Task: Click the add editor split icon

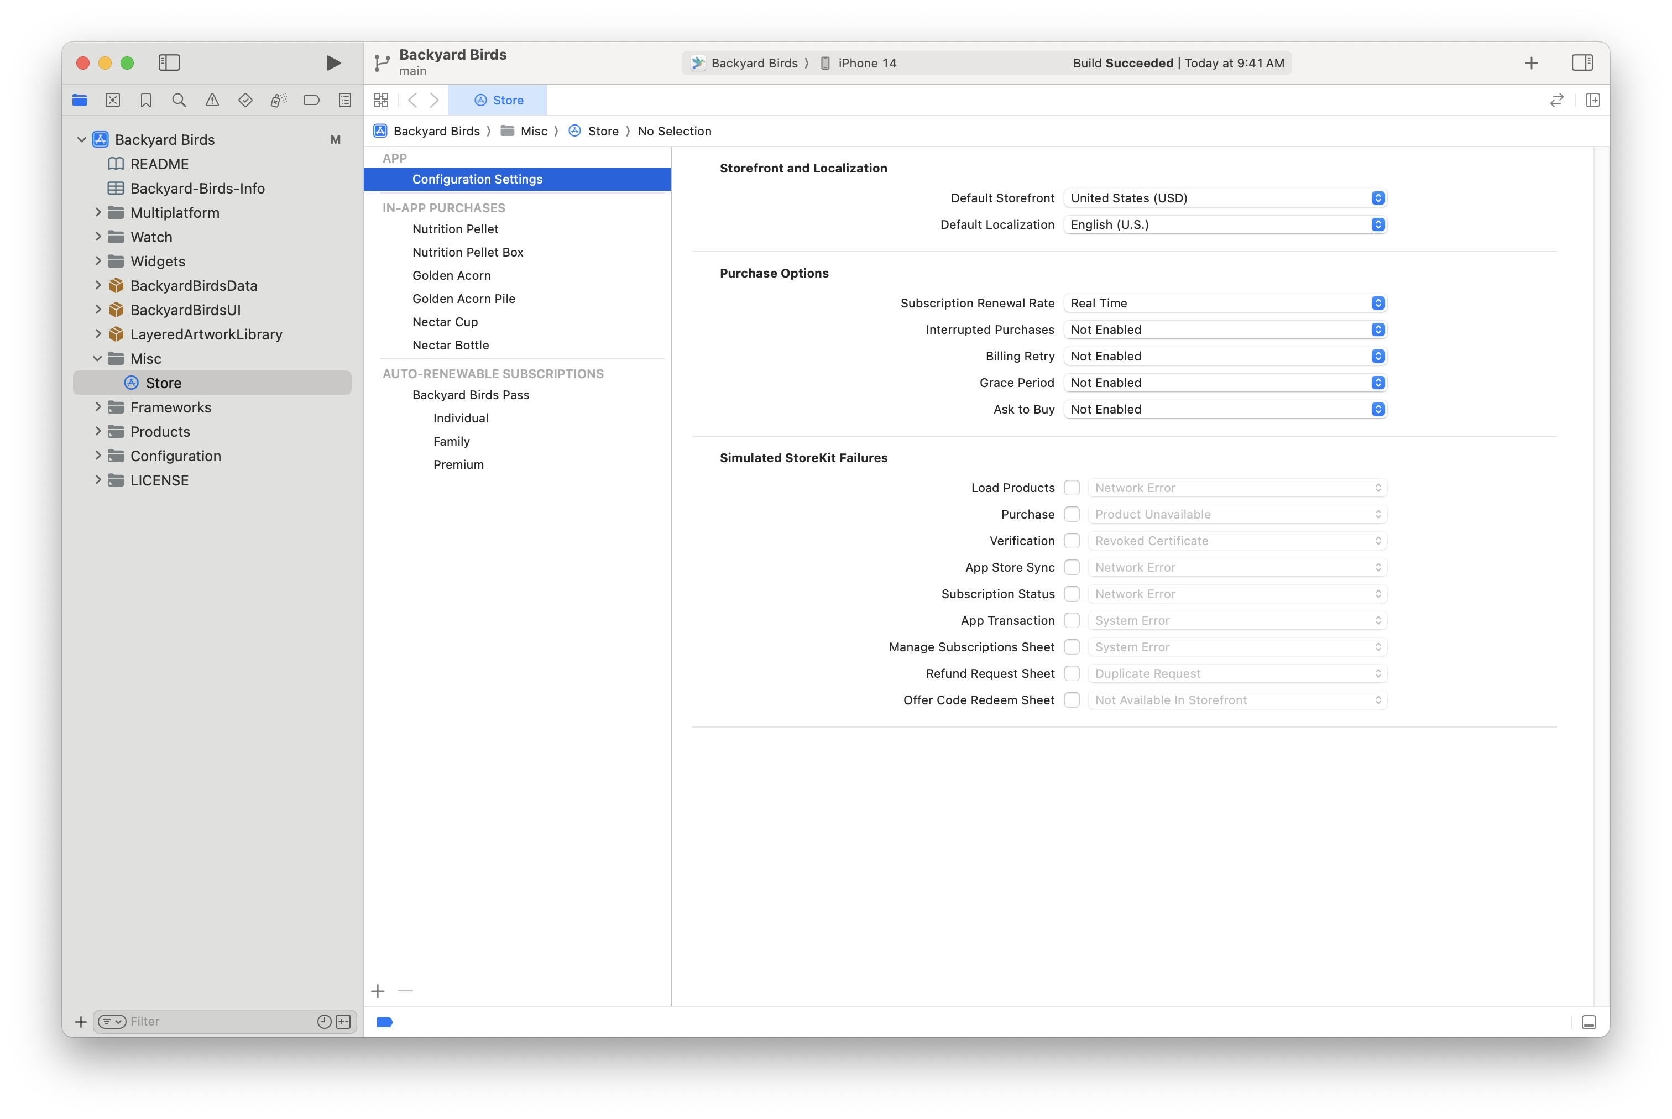Action: coord(1592,100)
